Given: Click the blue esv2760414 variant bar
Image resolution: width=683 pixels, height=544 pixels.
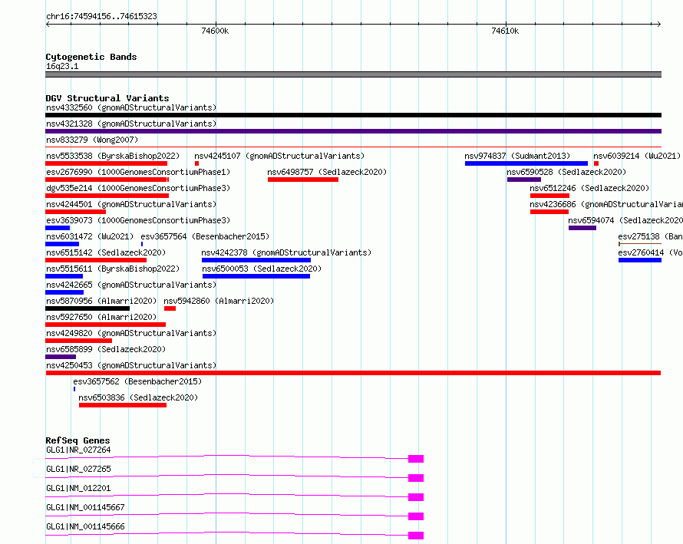Looking at the screenshot, I should point(640,260).
